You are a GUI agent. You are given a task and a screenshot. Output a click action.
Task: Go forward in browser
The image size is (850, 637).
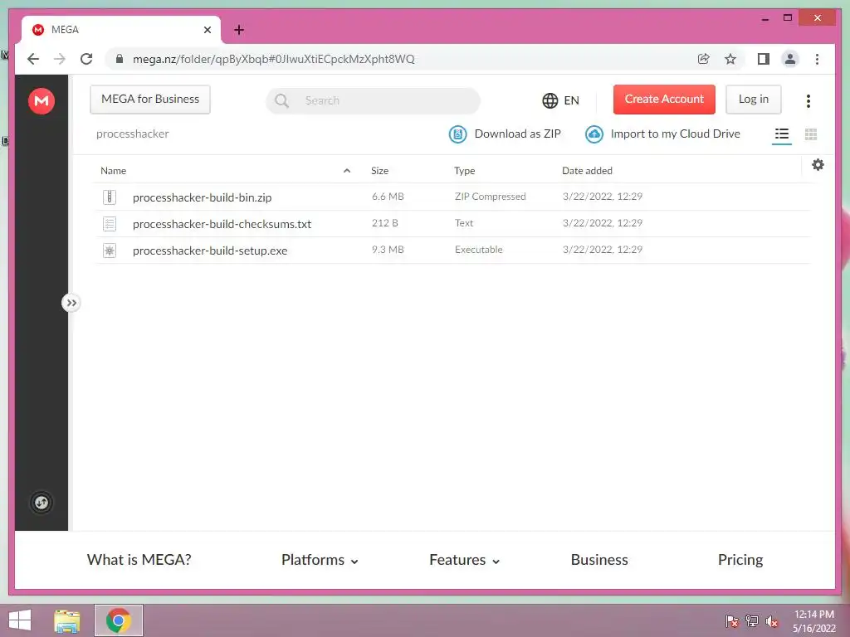tap(60, 59)
